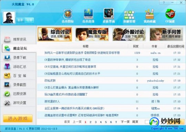The image size is (186, 132).
Task: Open 录像截图 in the sidebar
Action: [18, 85]
